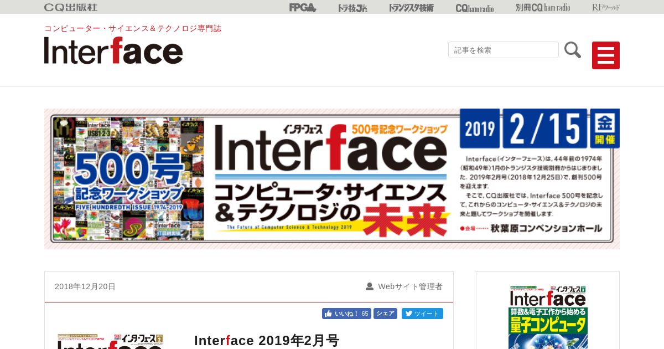The width and height of the screenshot is (664, 349).
Task: Click the 2018年12月20日 post date
Action: point(85,286)
